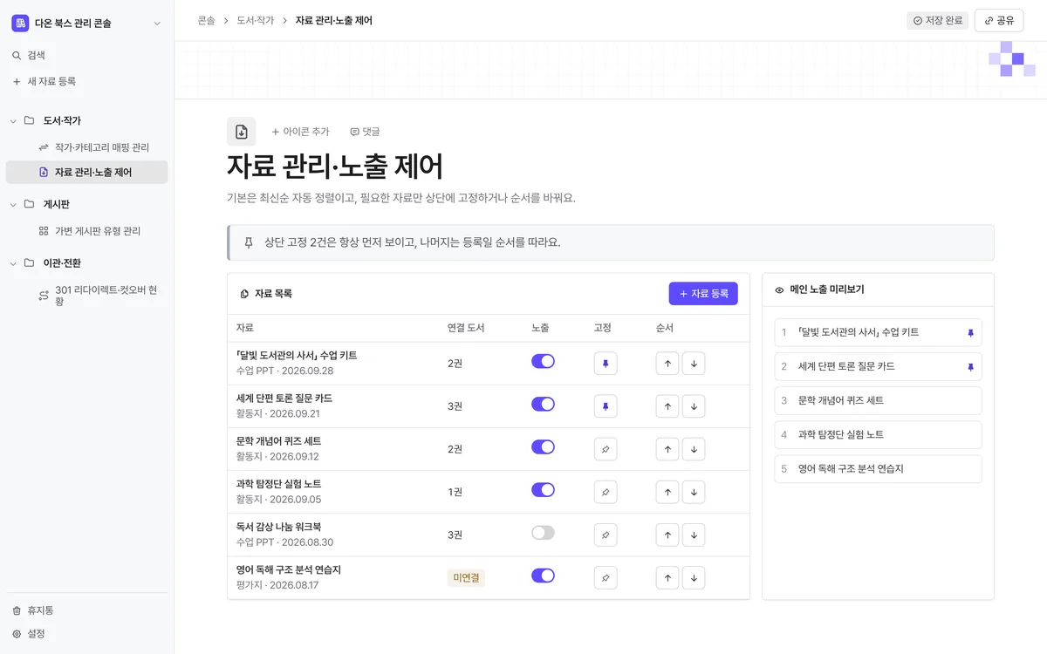Collapse the 게시판 folder chevron
The width and height of the screenshot is (1047, 654).
(13, 204)
